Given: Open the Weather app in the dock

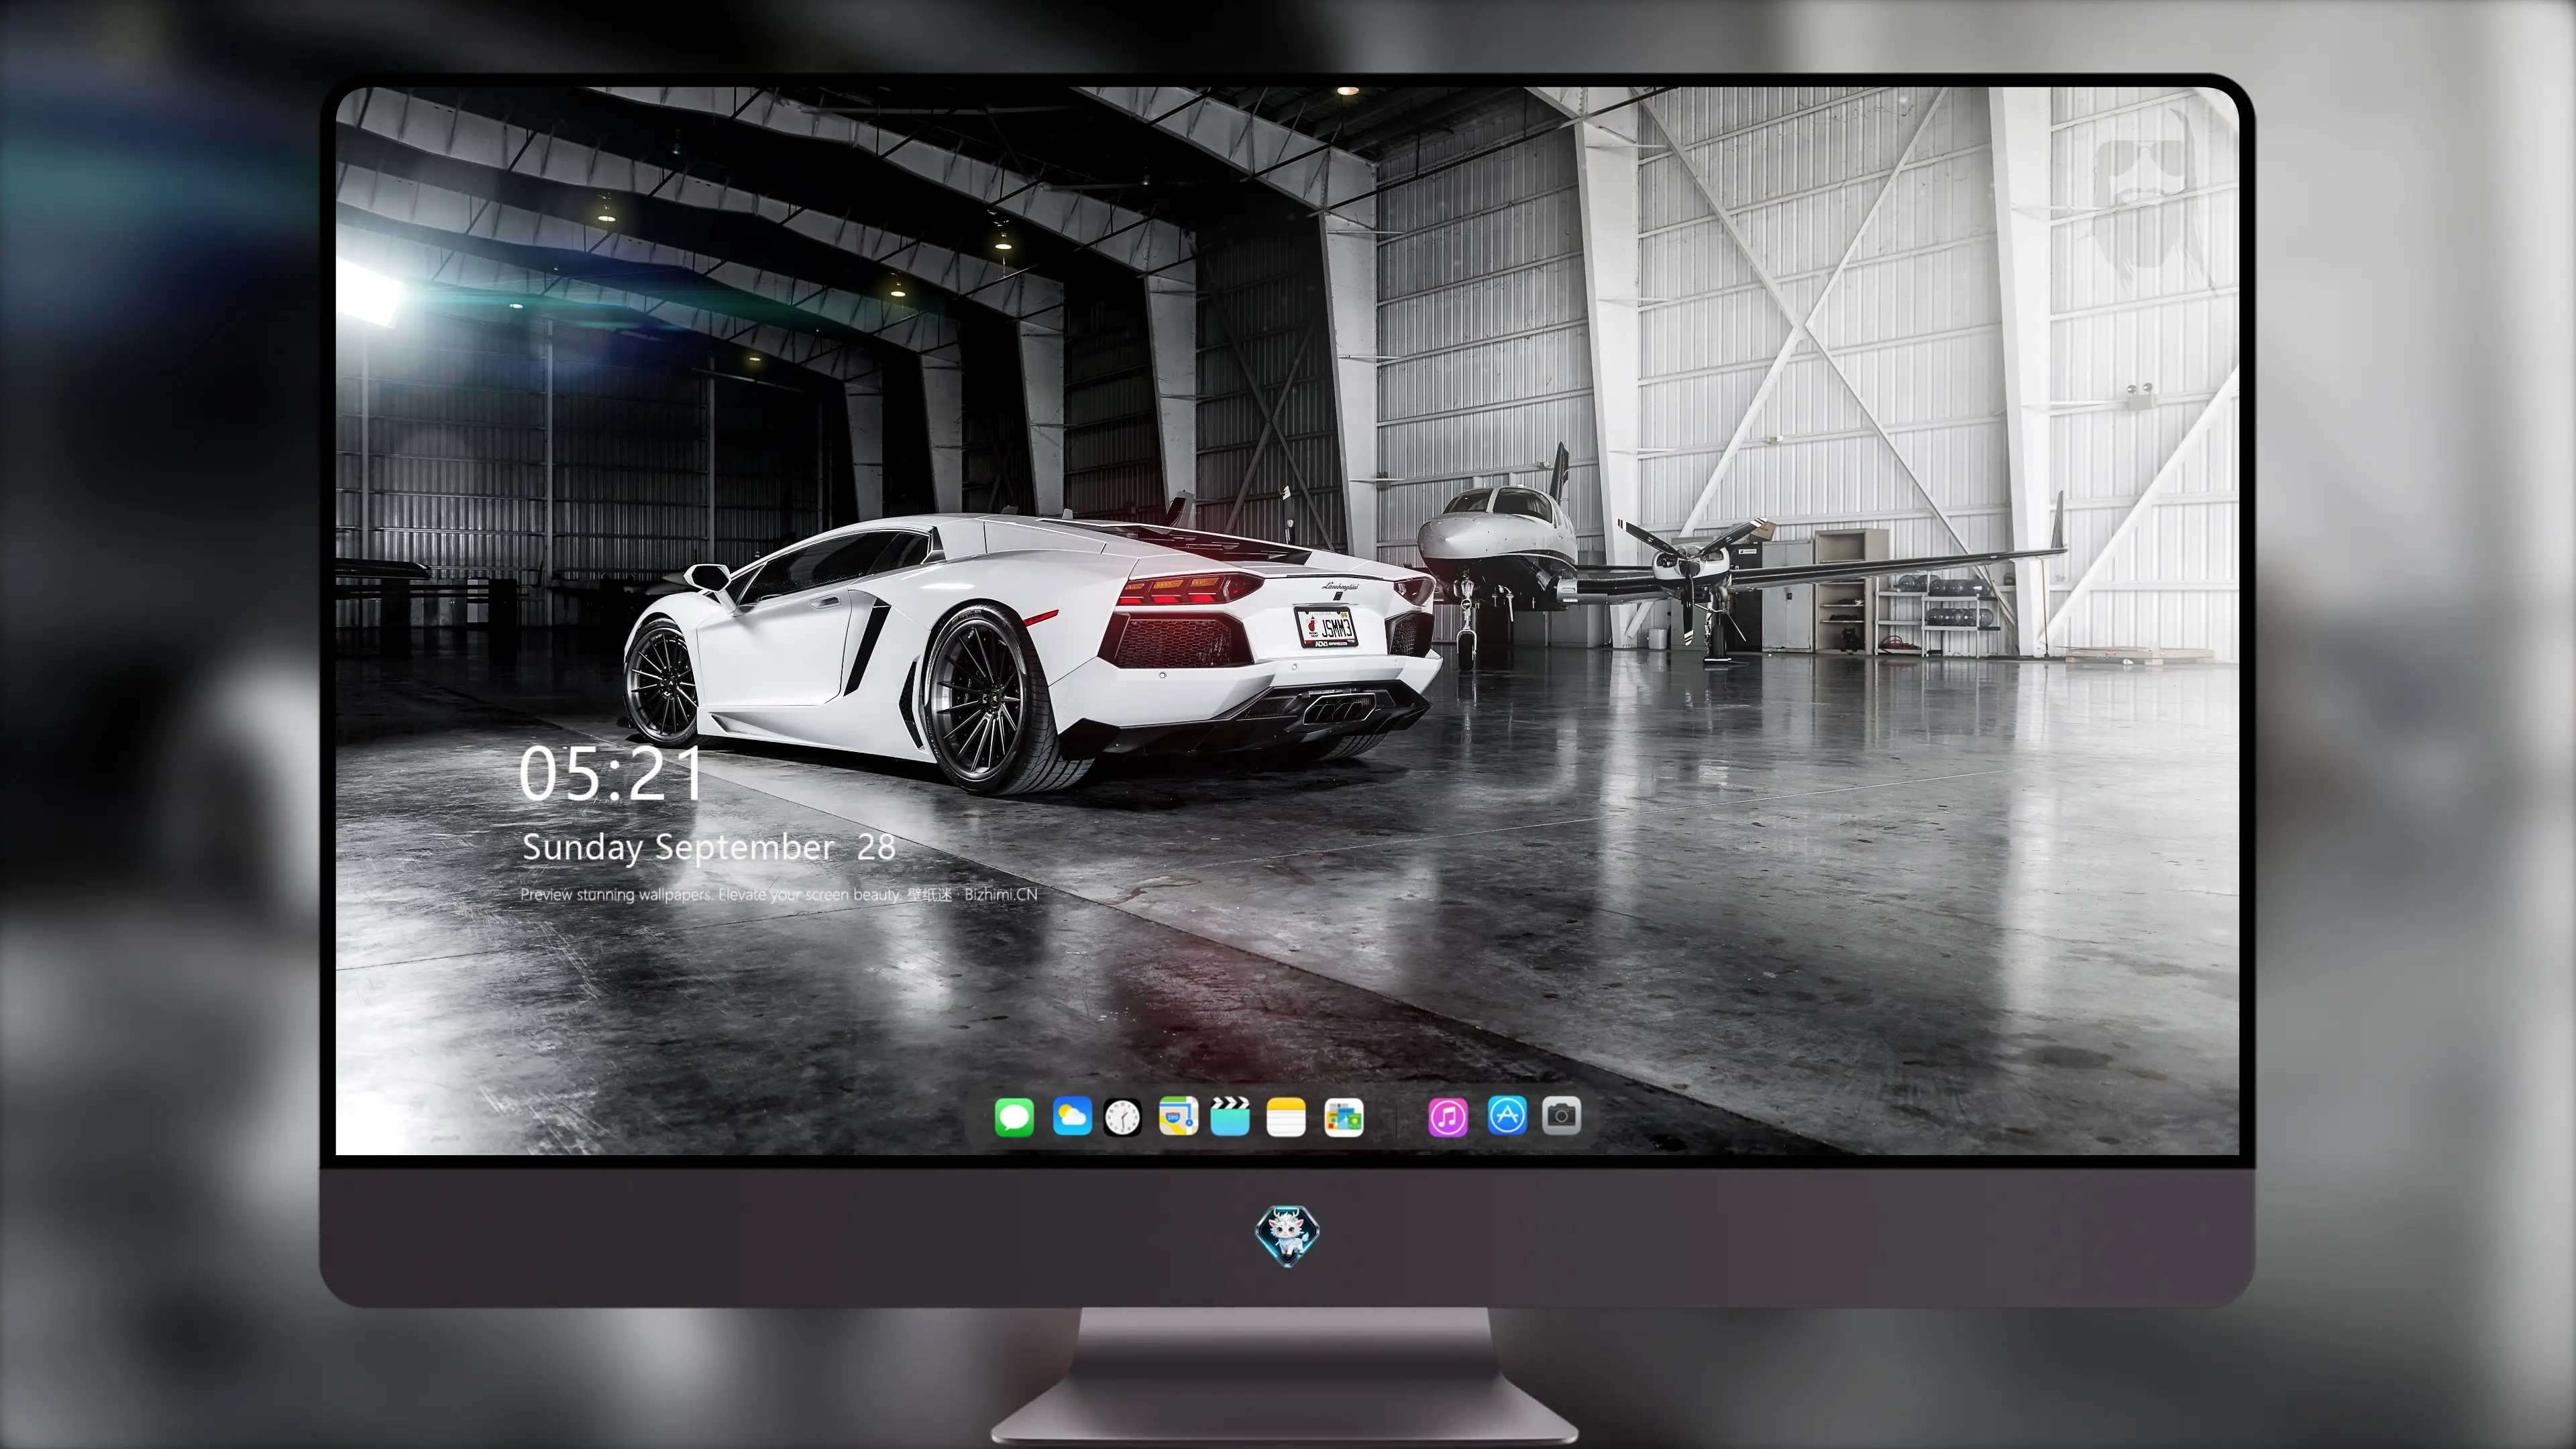Looking at the screenshot, I should (x=1071, y=1116).
